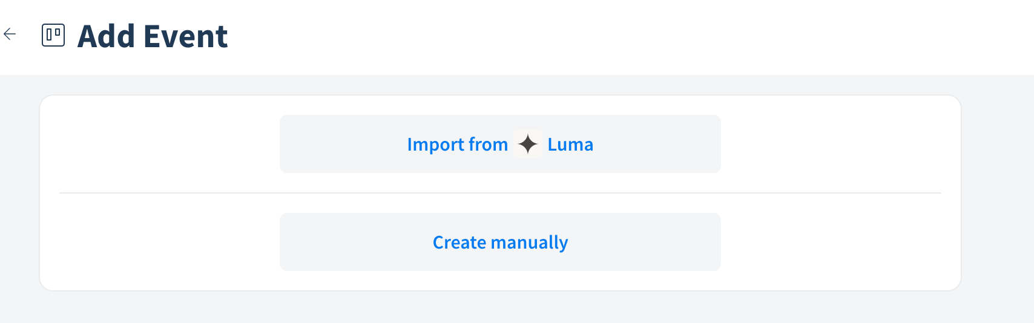Click the gray strip above the options card

coord(500,85)
